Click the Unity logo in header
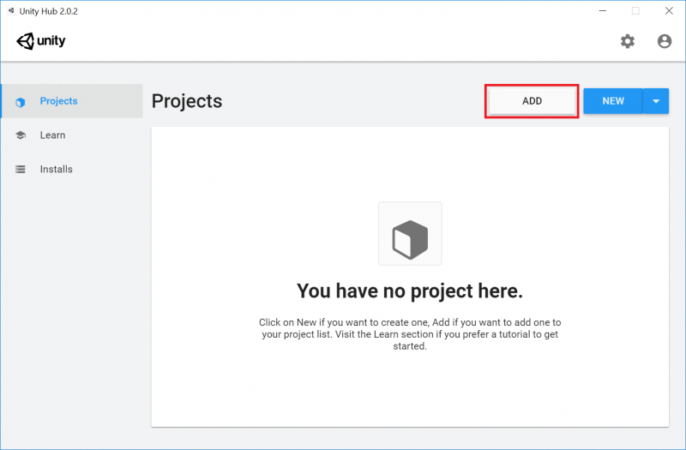 pos(40,41)
